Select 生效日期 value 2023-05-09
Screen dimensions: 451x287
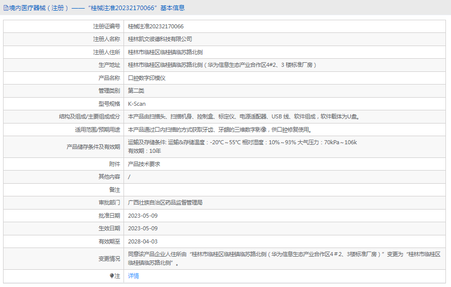143,228
